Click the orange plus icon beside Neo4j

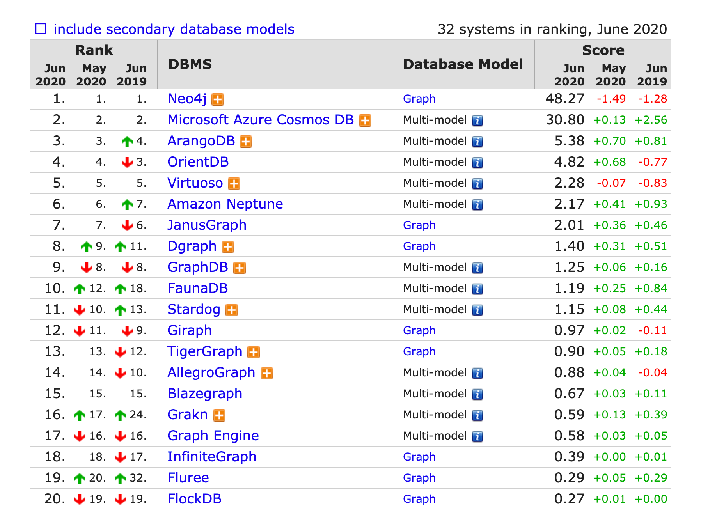coord(218,100)
